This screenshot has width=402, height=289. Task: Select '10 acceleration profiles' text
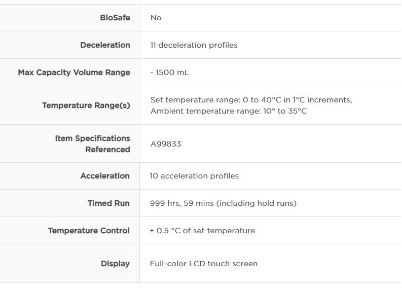[194, 176]
